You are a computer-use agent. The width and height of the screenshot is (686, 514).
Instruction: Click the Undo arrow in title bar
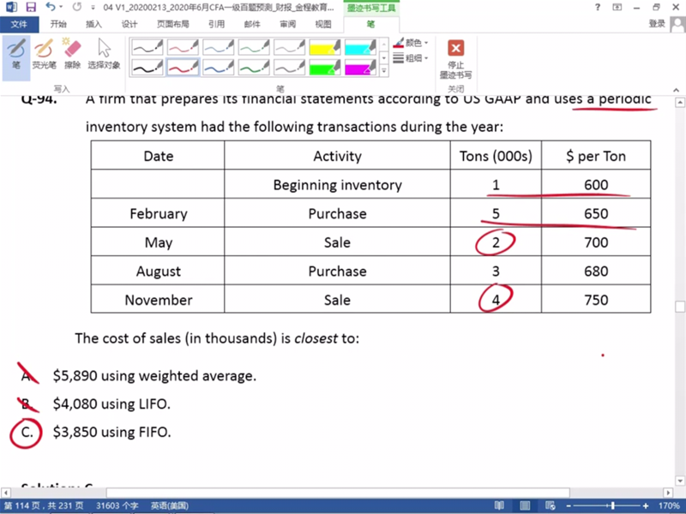(49, 7)
